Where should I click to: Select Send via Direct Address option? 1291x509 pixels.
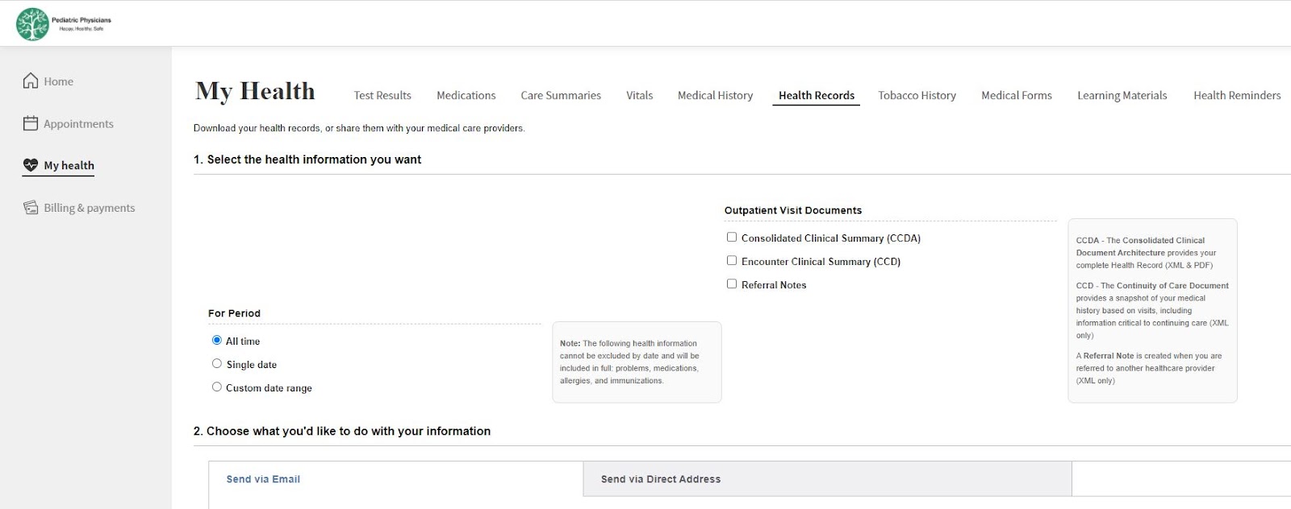tap(661, 479)
